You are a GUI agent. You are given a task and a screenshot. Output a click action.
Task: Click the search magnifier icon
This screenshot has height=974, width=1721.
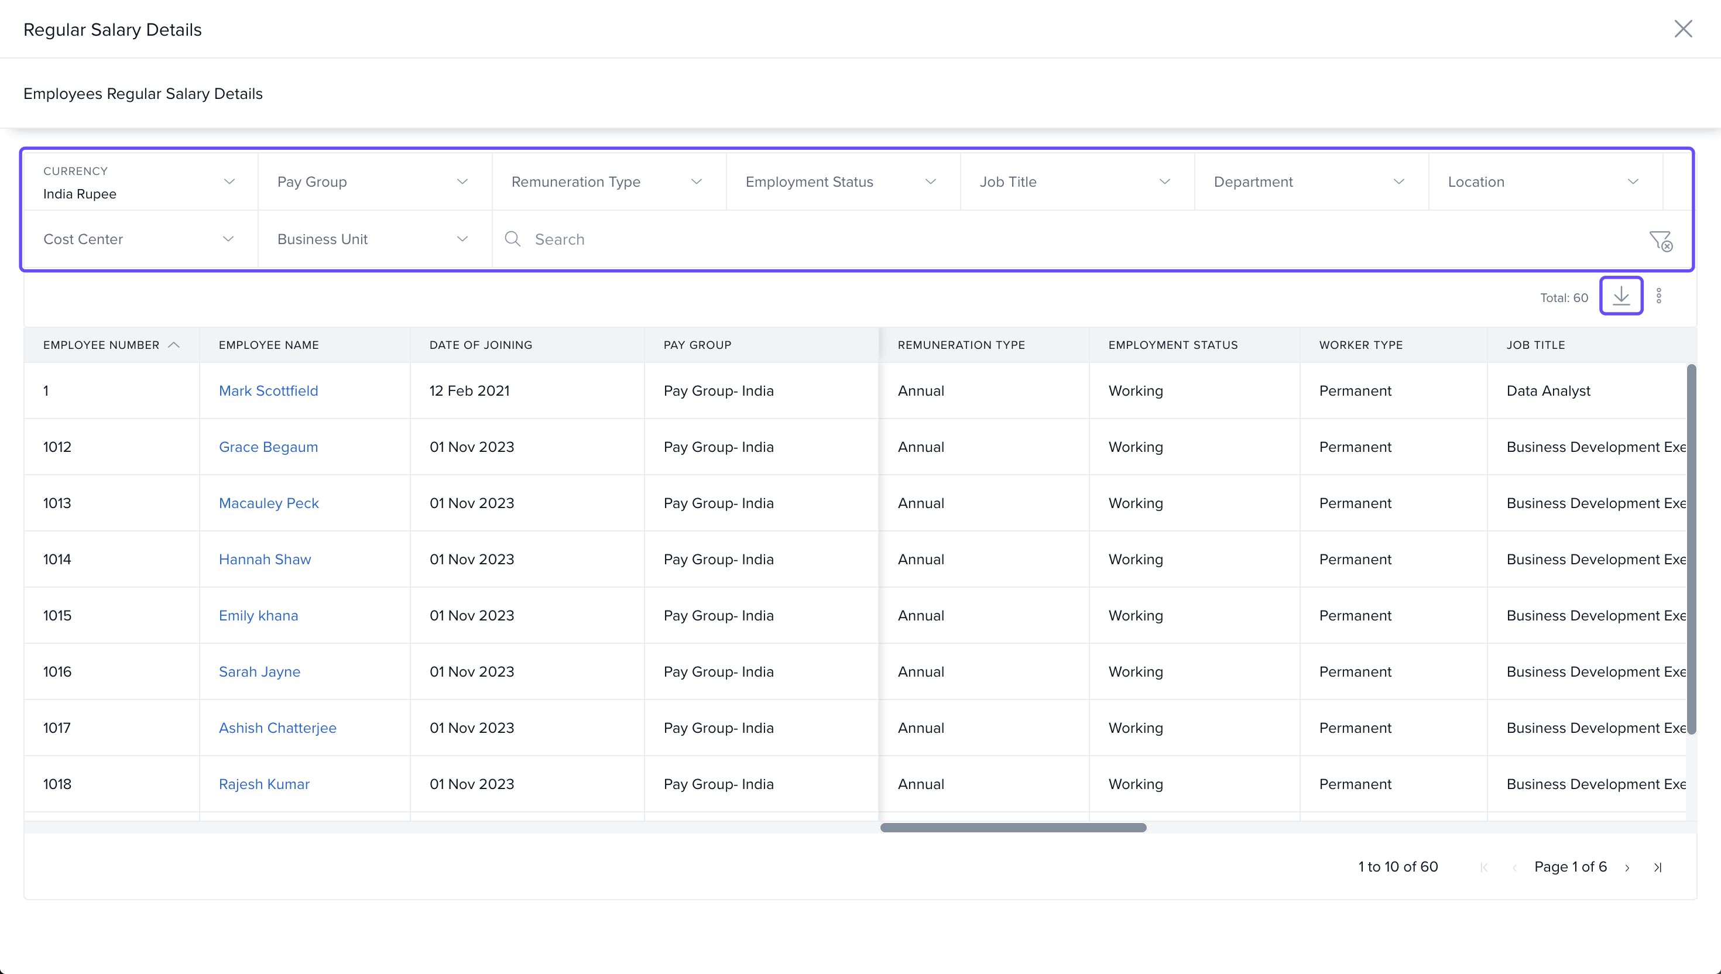point(512,239)
